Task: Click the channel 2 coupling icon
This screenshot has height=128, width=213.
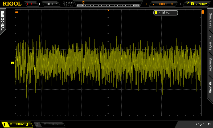Action: click(x=45, y=124)
